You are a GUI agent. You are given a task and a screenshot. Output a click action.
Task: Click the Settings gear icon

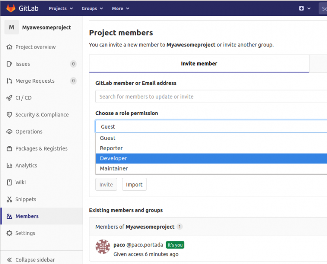pyautogui.click(x=9, y=233)
